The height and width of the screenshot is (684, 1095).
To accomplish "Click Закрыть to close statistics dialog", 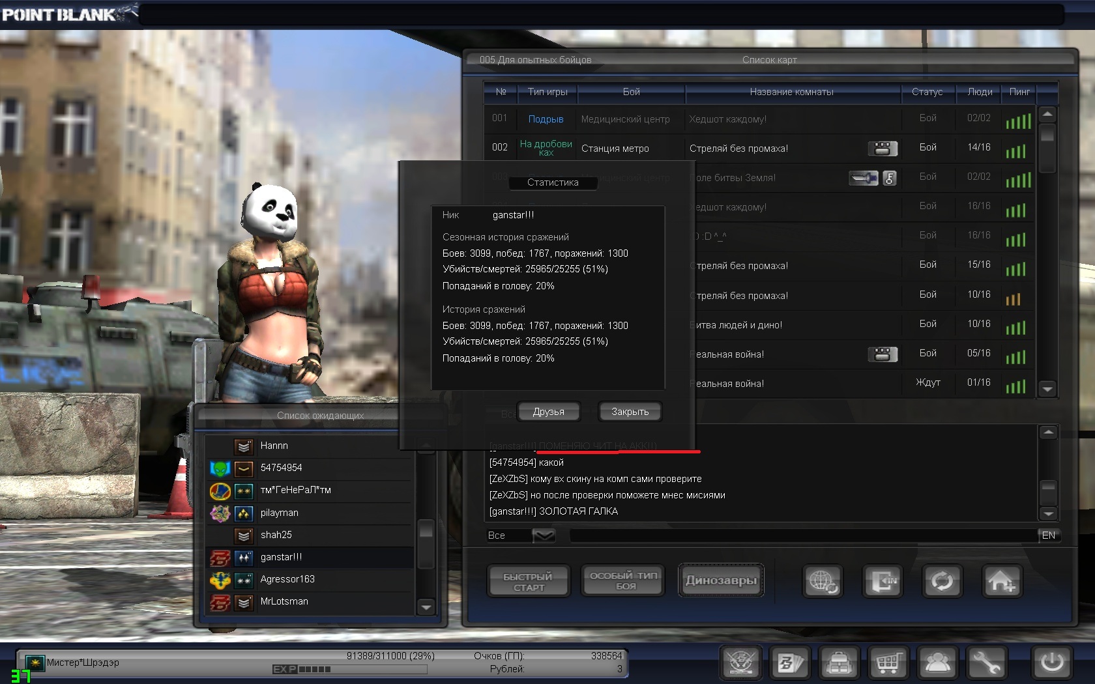I will click(630, 412).
